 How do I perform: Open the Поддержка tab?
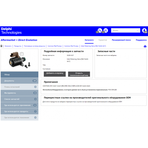[x=141, y=40]
